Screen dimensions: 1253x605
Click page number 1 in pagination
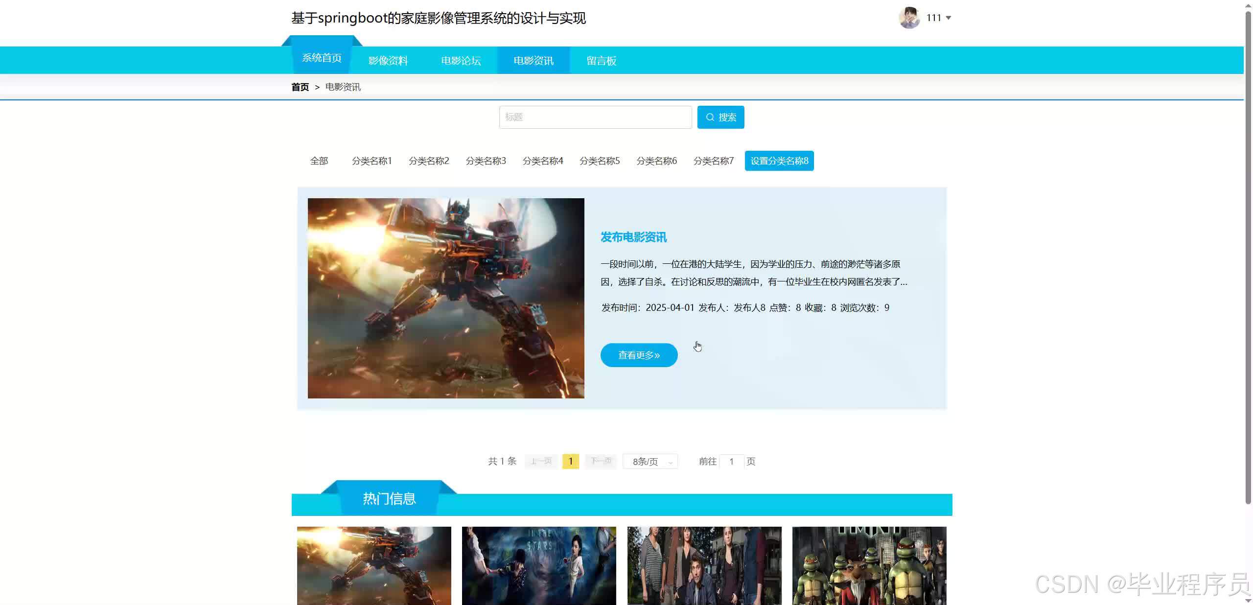[x=570, y=461]
